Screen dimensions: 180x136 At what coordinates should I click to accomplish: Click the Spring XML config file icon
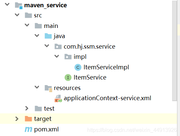[x=58, y=99]
